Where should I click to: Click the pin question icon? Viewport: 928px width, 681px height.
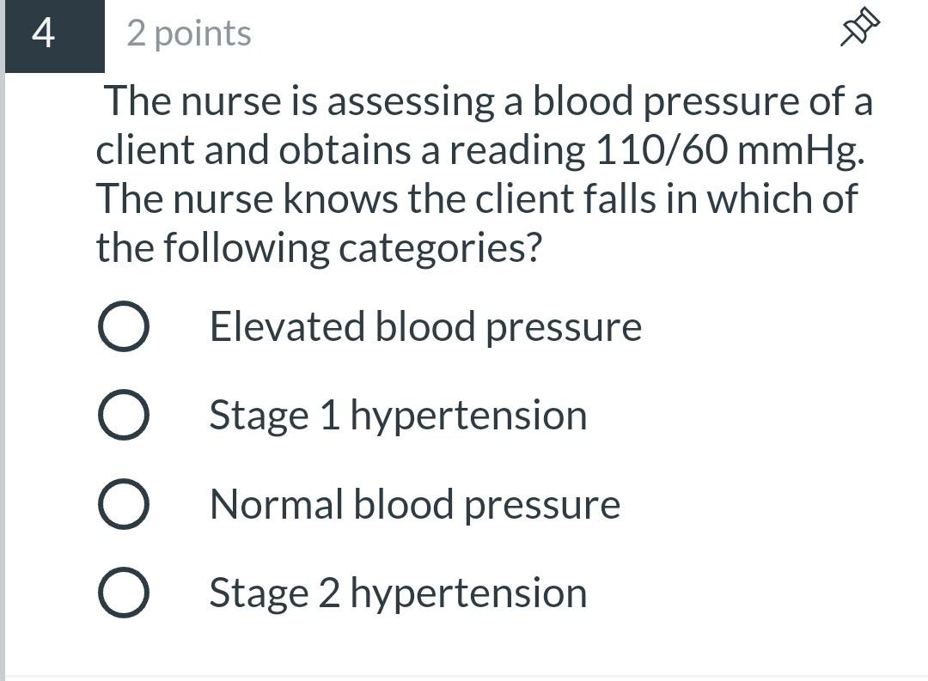click(860, 27)
